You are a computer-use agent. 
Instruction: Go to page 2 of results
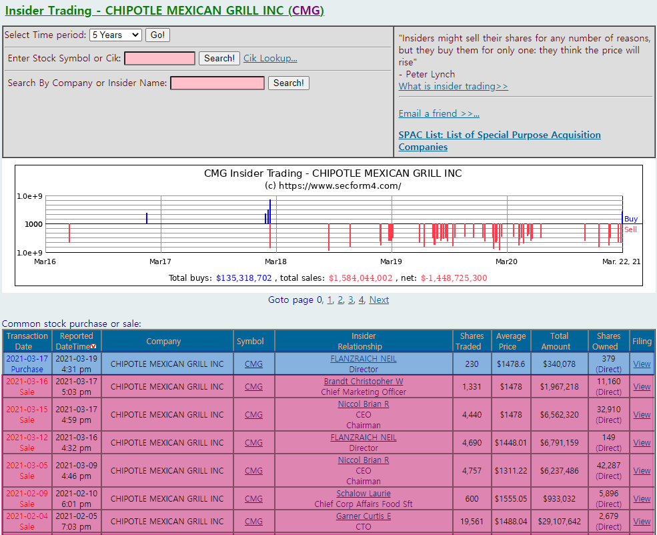(x=340, y=300)
